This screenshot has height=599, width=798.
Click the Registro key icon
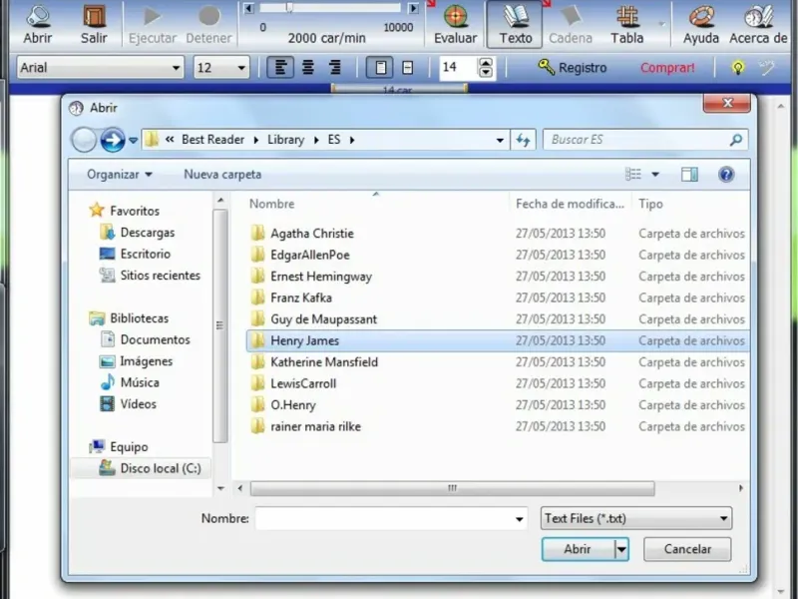[x=546, y=67]
